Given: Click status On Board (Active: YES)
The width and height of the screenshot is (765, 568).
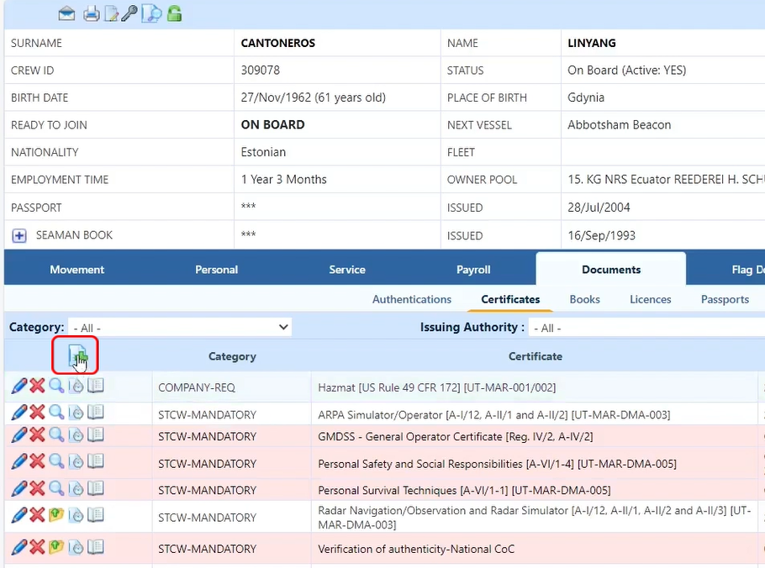Looking at the screenshot, I should point(627,71).
